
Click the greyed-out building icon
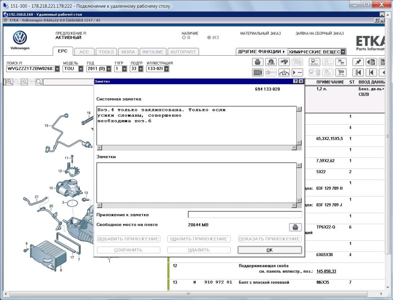[x=327, y=73]
